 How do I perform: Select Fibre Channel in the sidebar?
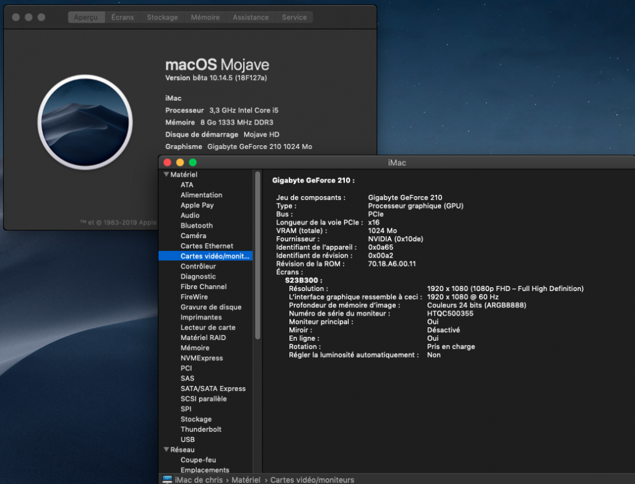pos(203,287)
